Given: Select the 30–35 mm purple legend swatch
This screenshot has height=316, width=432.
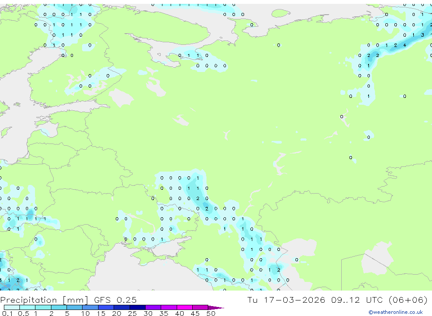Looking at the screenshot, I should [153, 307].
